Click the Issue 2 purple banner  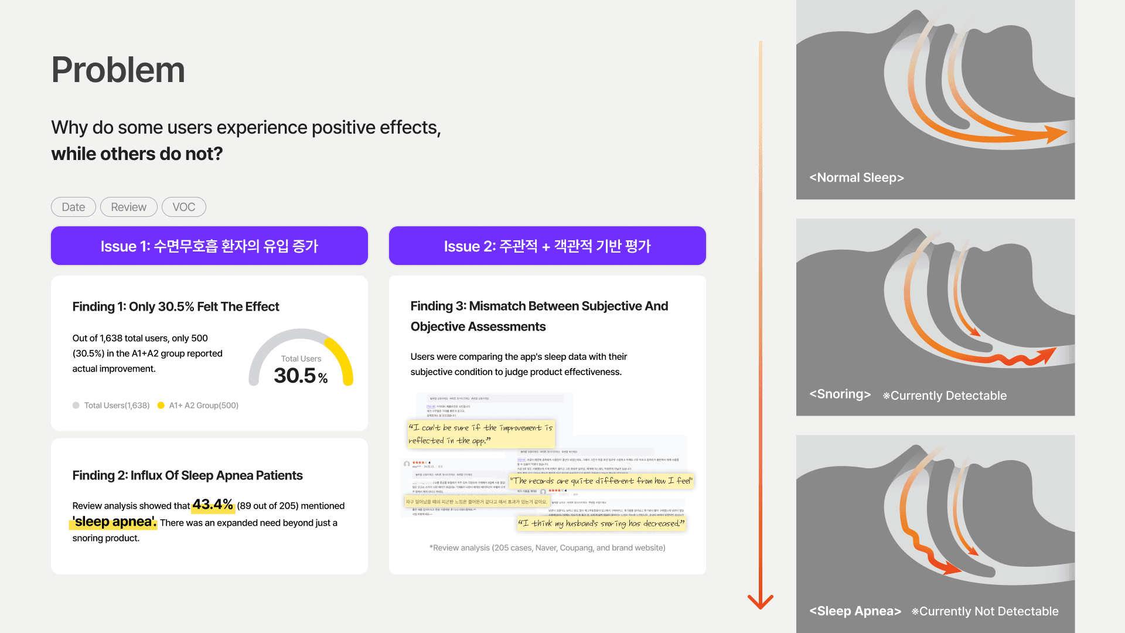(547, 246)
